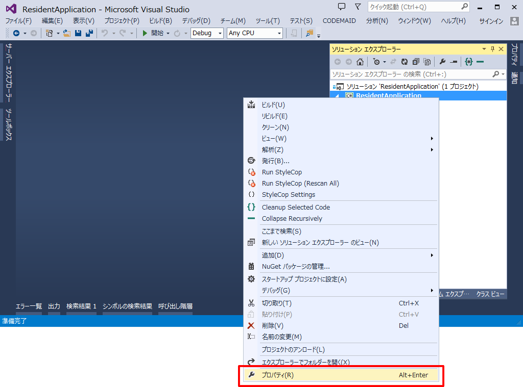Screen dimensions: 523x387
Task: Open the Solution Explorer window position dropdown arrow
Action: (x=484, y=49)
